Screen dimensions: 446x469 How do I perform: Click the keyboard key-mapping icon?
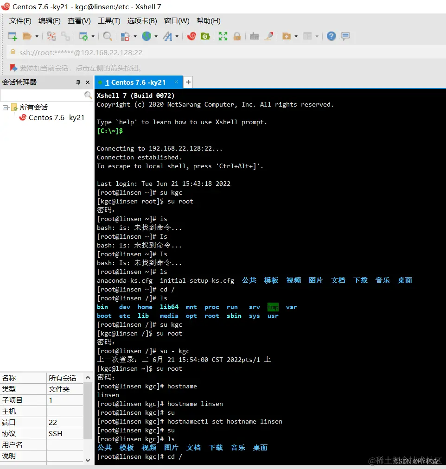click(254, 36)
